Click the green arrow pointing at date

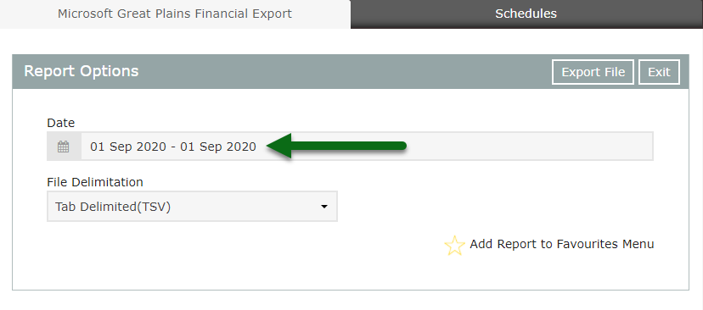pyautogui.click(x=336, y=146)
